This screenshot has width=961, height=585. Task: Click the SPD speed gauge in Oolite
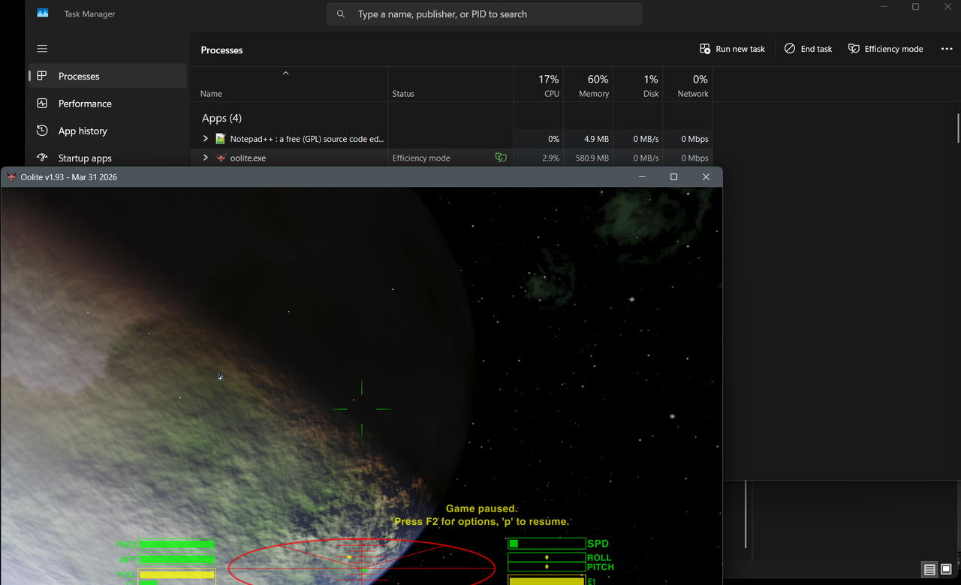(x=547, y=544)
